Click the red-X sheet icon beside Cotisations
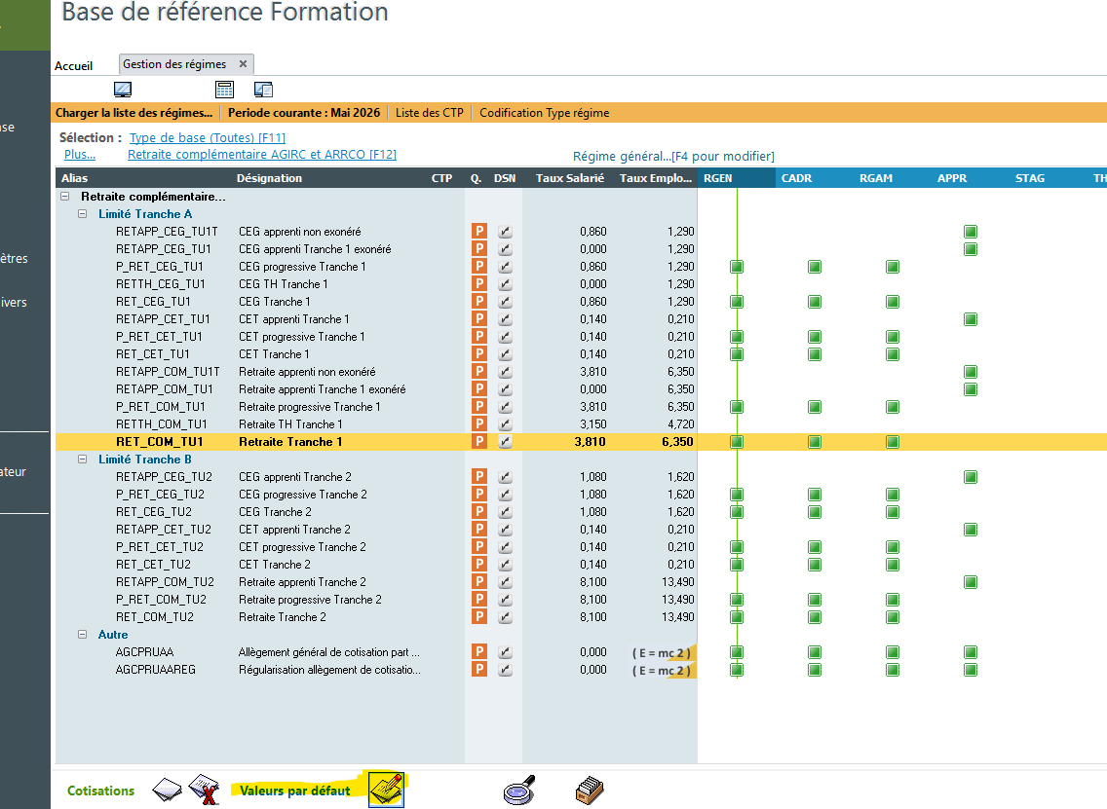The image size is (1107, 809). click(x=205, y=790)
